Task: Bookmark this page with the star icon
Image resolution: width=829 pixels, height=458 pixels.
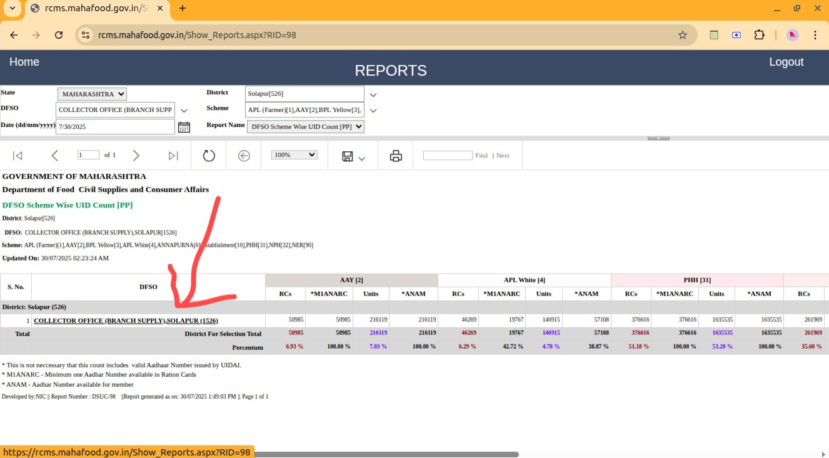Action: point(683,35)
